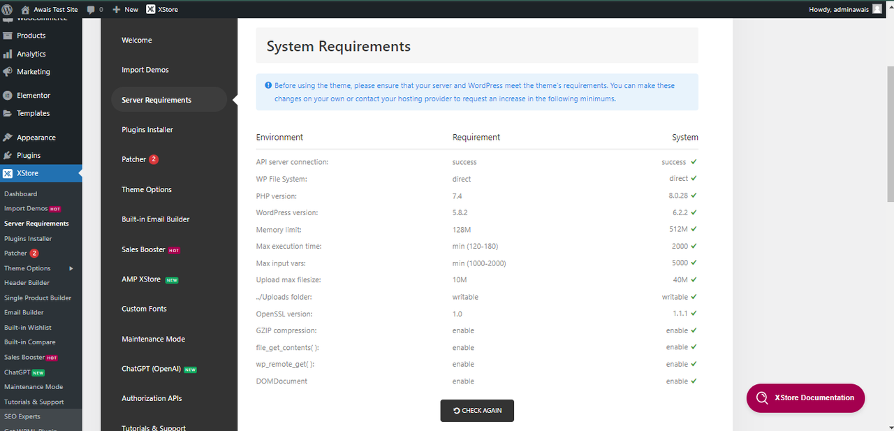Viewport: 894px width, 431px height.
Task: Select Custom Fonts tab
Action: 144,309
